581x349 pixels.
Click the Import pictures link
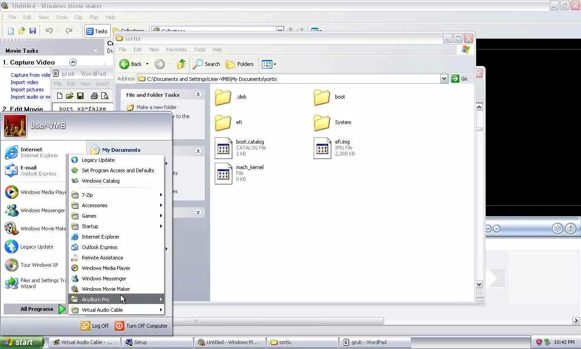pyautogui.click(x=27, y=90)
